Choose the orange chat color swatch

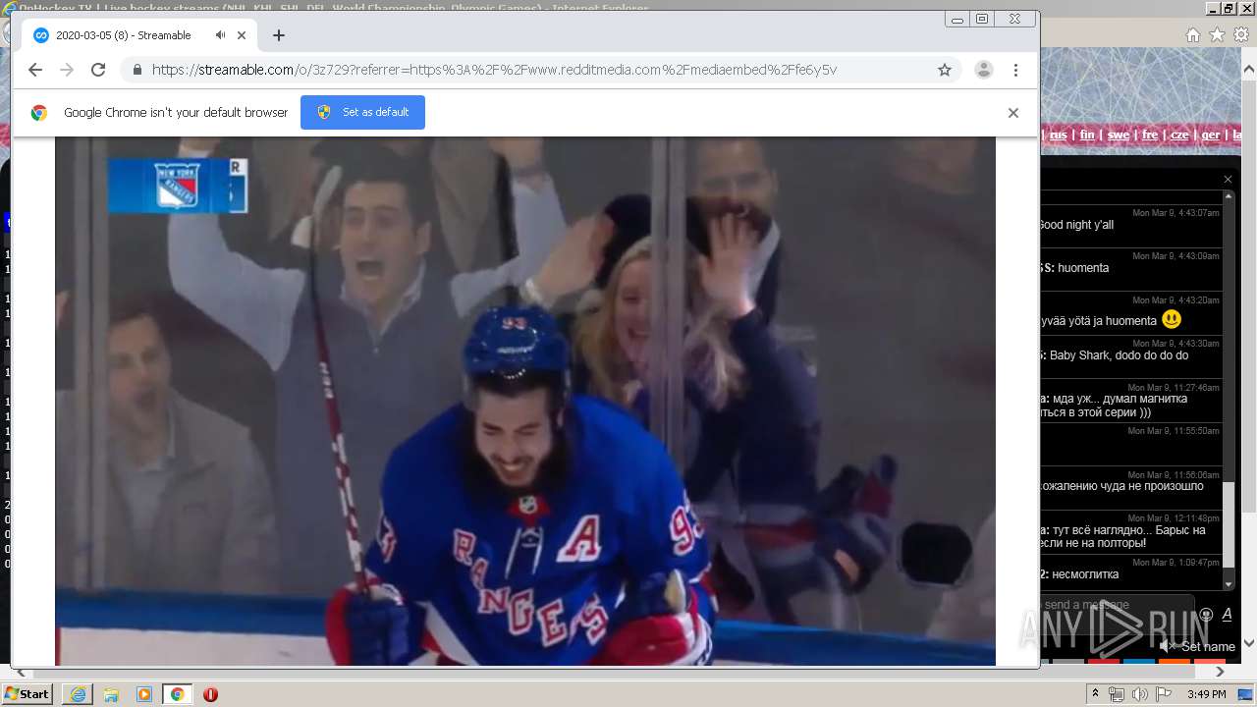click(1175, 662)
